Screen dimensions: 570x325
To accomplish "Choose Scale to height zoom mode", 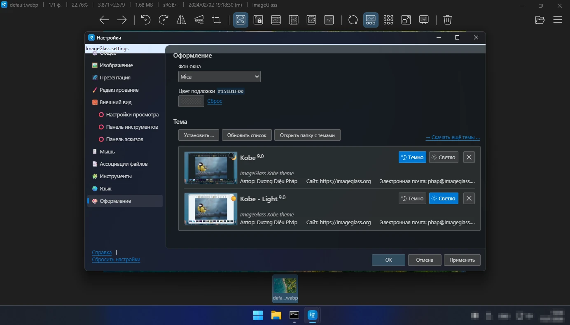I will (294, 20).
